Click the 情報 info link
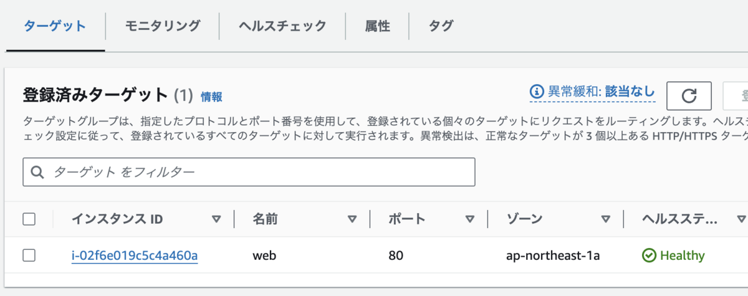748x296 pixels. coord(211,97)
